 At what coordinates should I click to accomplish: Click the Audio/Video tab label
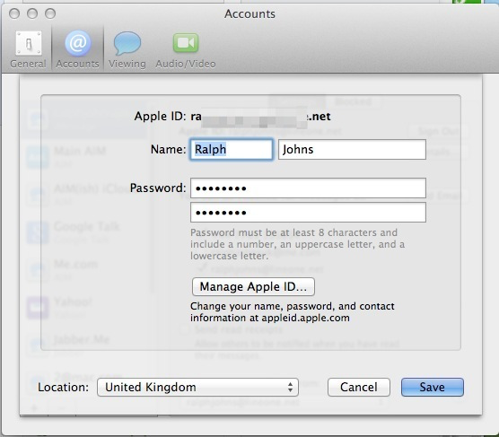tap(186, 64)
